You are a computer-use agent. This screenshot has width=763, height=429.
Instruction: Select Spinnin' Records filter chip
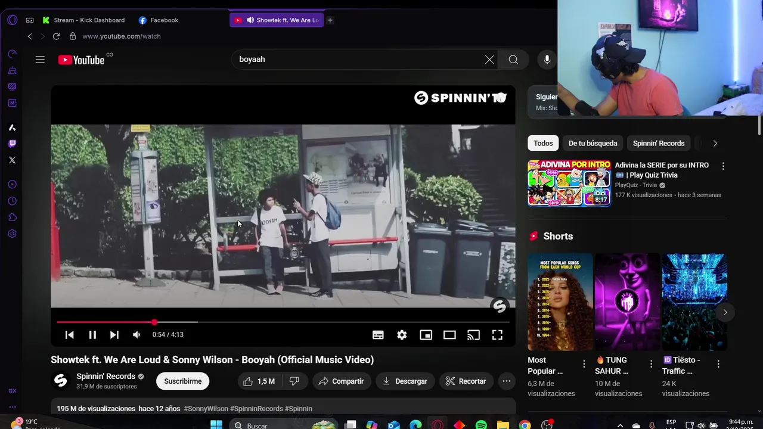coord(659,143)
